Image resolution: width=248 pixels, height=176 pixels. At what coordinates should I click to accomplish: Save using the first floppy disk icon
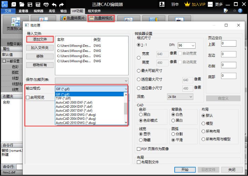(30, 4)
